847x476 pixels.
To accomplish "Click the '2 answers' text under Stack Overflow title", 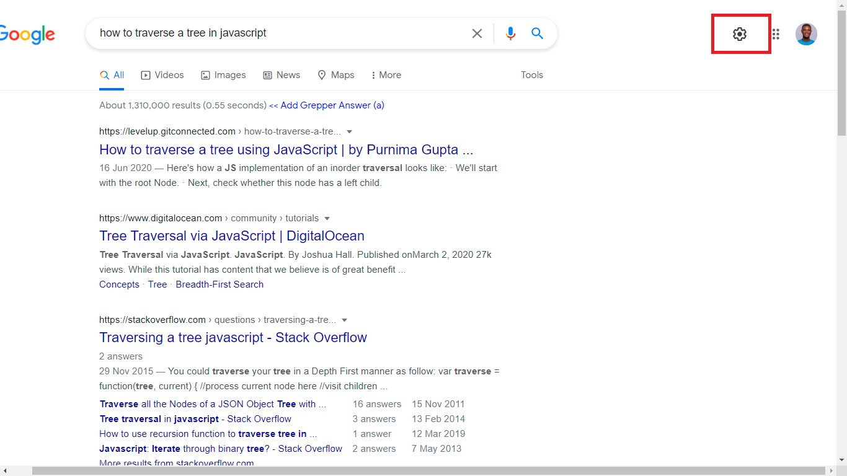I will coord(121,356).
